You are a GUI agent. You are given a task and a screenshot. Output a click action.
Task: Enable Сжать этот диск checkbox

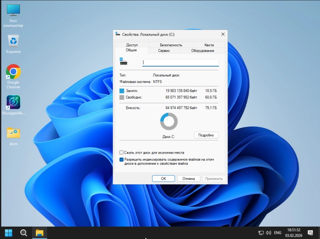pyautogui.click(x=122, y=152)
